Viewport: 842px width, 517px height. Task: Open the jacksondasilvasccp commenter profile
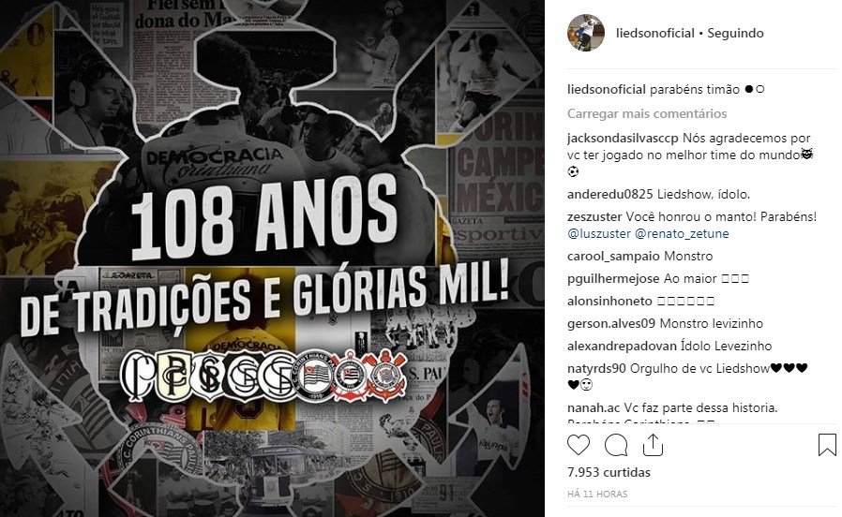click(x=623, y=139)
